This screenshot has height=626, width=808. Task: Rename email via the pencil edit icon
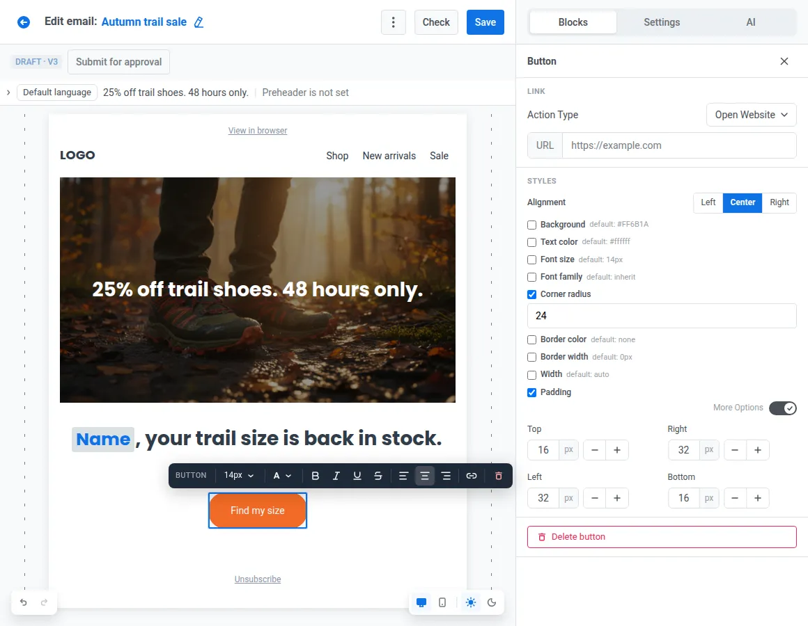199,22
